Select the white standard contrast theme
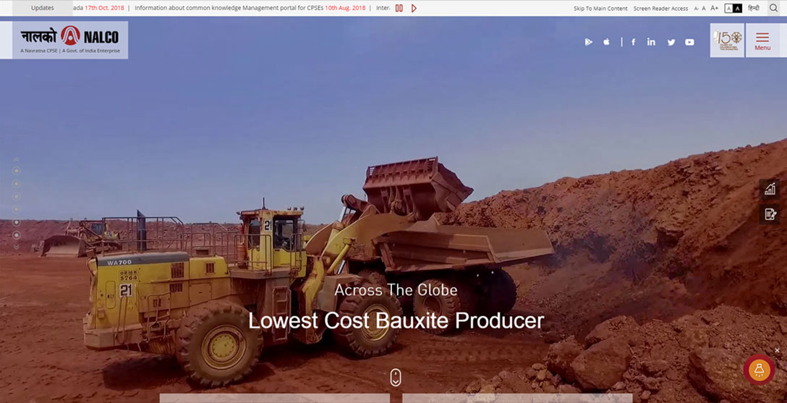 tap(729, 9)
